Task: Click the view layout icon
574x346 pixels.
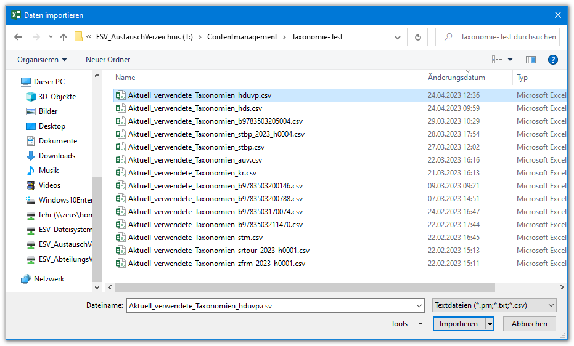Action: 497,60
